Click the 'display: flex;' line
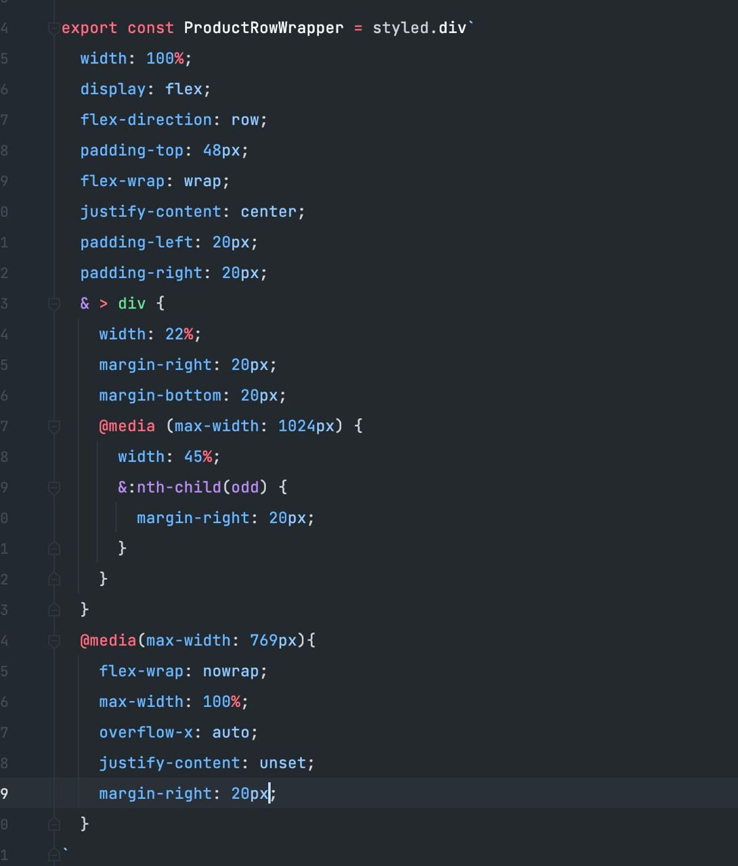 click(x=146, y=89)
